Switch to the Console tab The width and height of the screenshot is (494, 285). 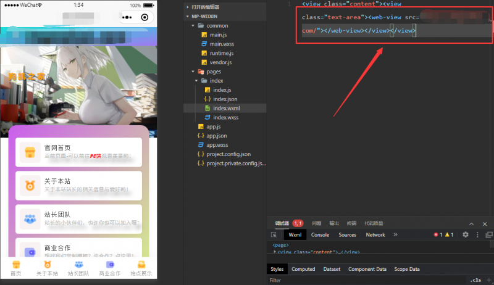pos(320,235)
